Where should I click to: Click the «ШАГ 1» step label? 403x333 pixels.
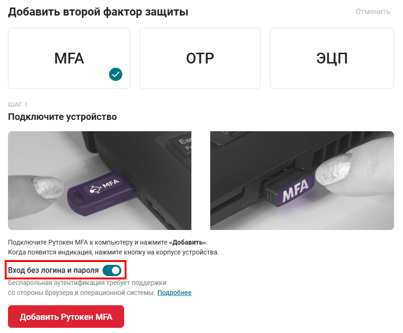pyautogui.click(x=18, y=104)
